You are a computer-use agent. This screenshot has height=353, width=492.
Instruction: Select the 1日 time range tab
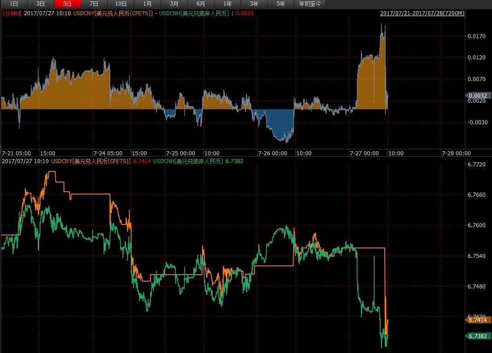14,4
